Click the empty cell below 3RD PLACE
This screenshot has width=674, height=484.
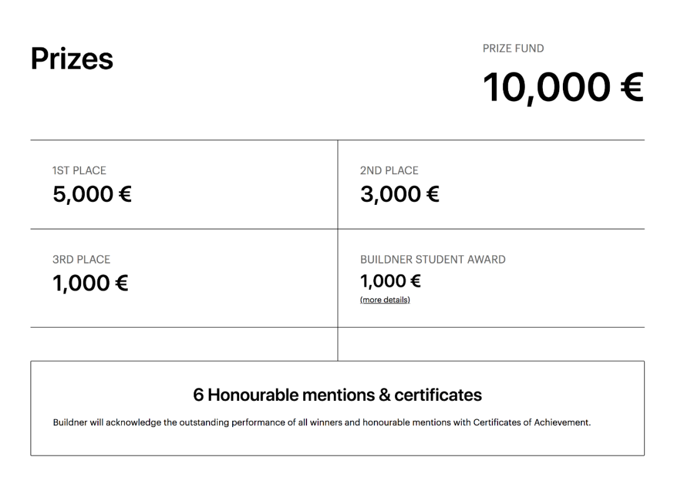pos(183,344)
